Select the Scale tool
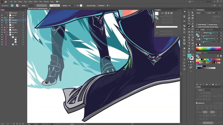 click(193, 29)
